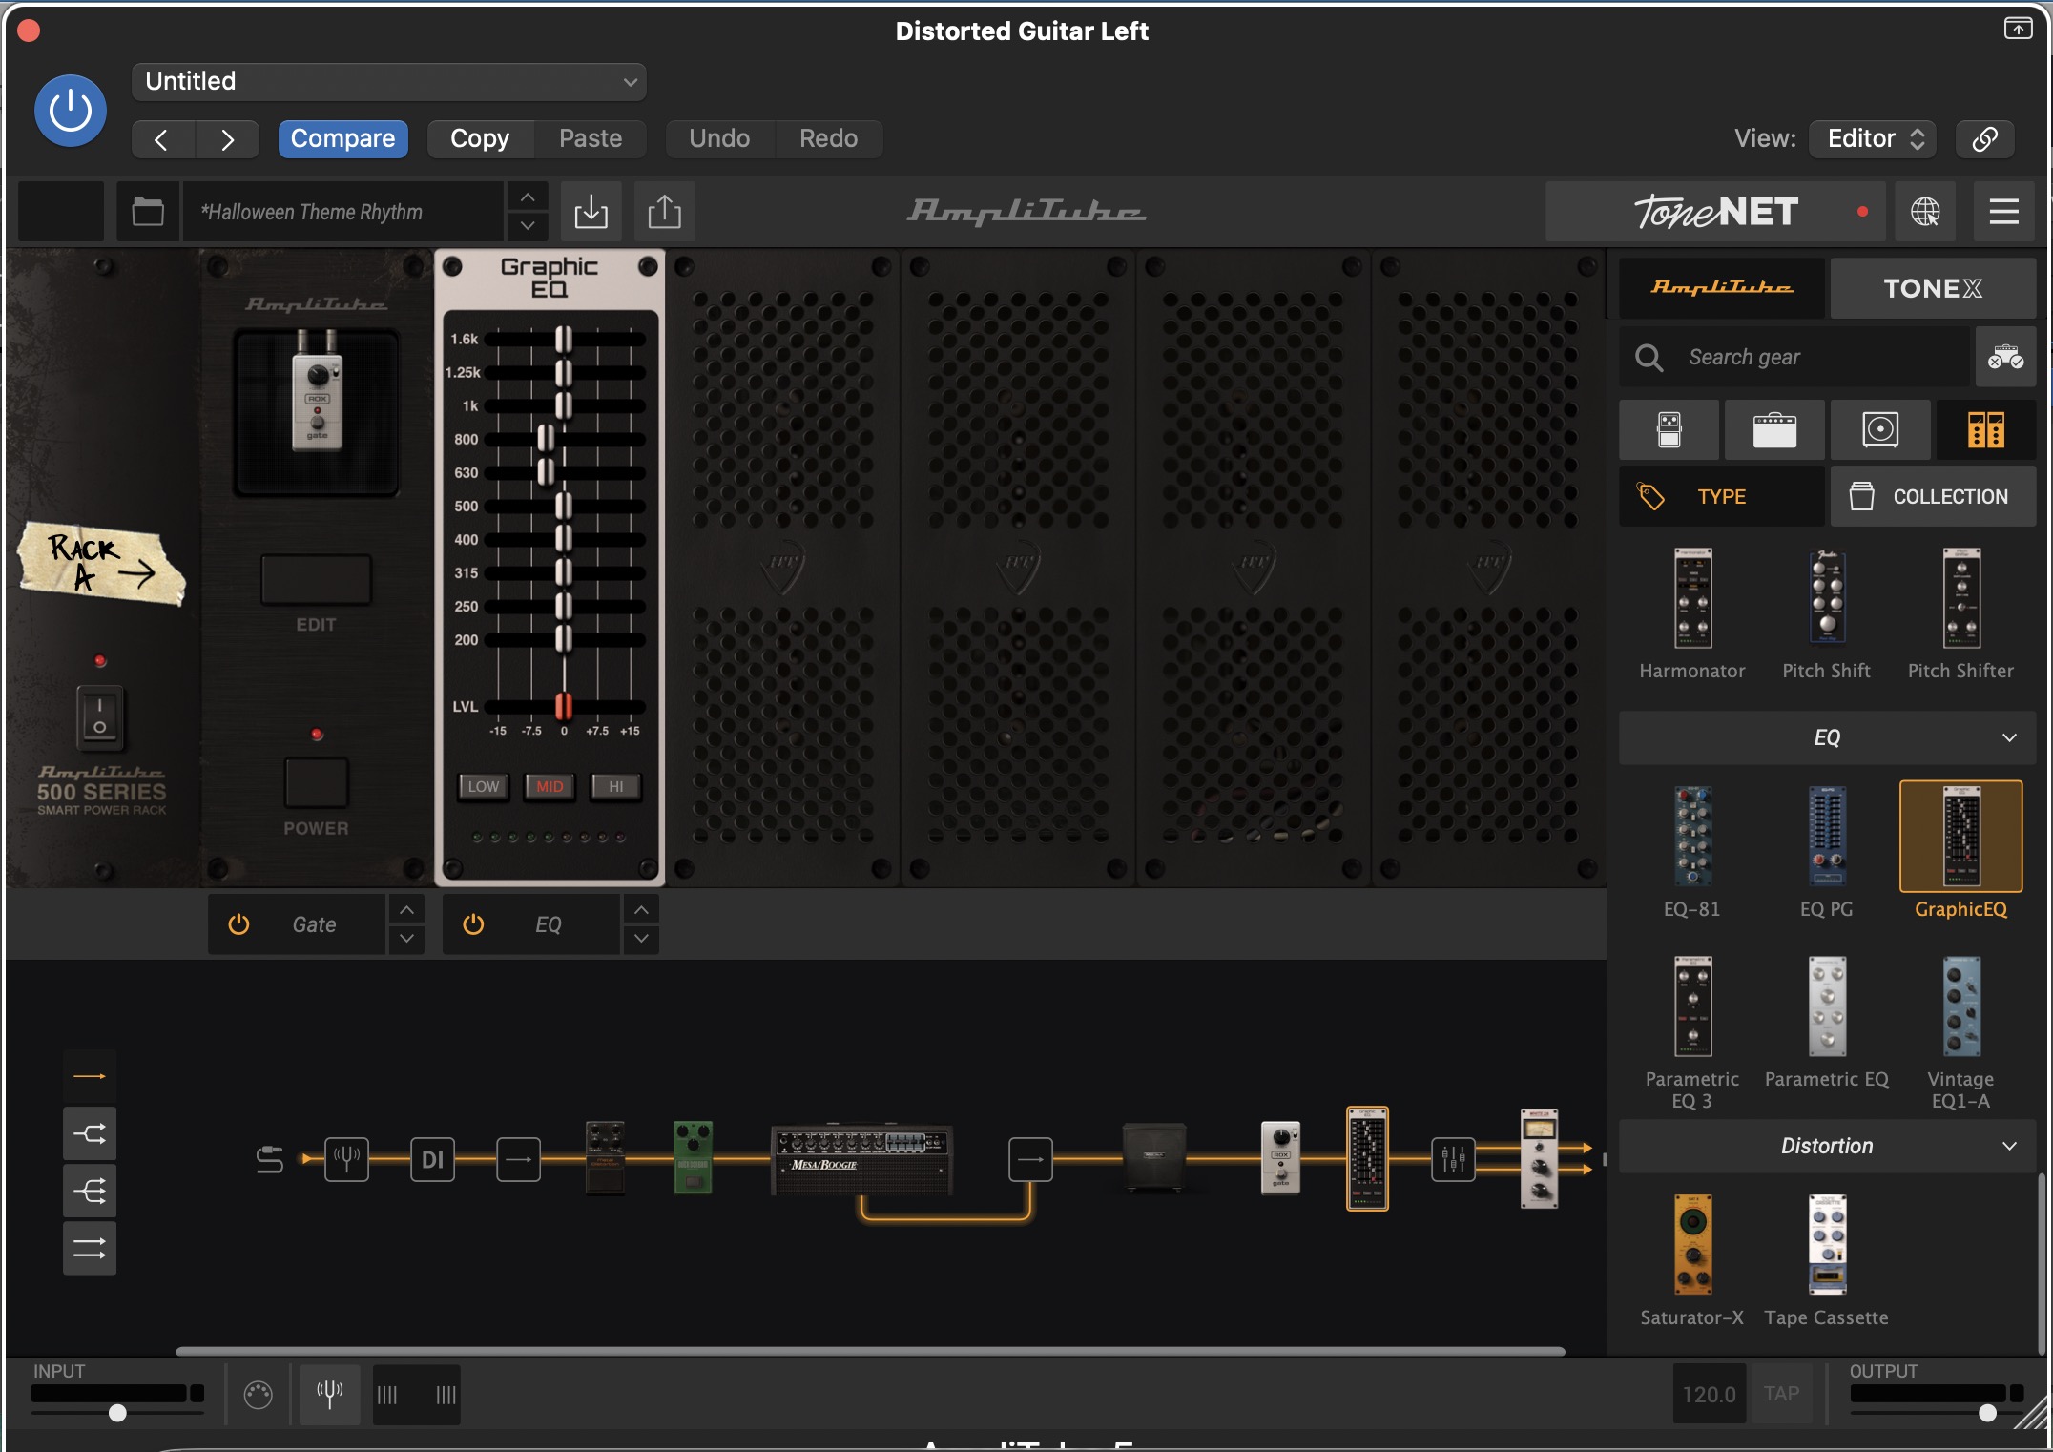Toggle the EQ module power button
The image size is (2053, 1452).
click(x=473, y=924)
